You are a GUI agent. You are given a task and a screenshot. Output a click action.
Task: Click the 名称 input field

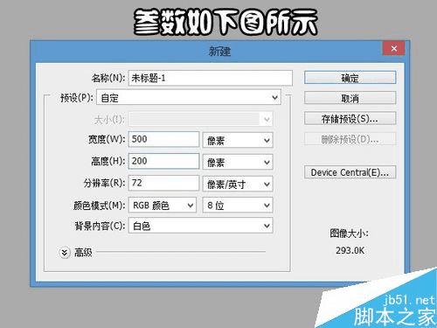(211, 78)
